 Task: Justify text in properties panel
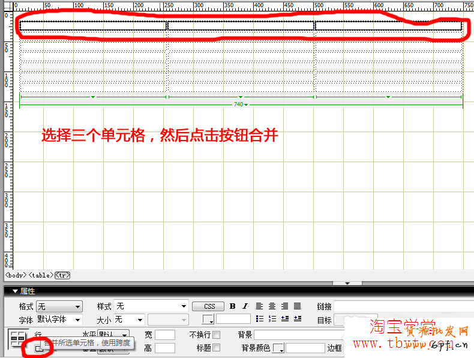[x=297, y=306]
